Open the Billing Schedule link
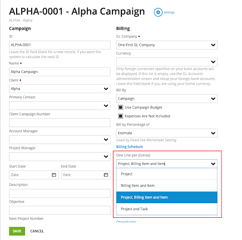This screenshot has height=240, width=242. tap(130, 147)
